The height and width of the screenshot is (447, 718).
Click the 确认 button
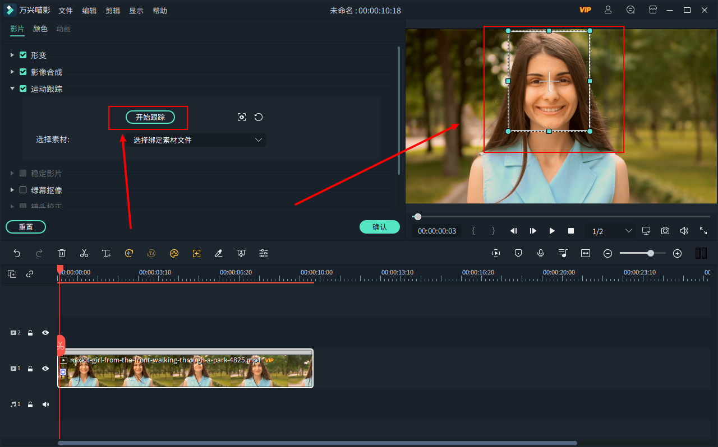click(379, 227)
